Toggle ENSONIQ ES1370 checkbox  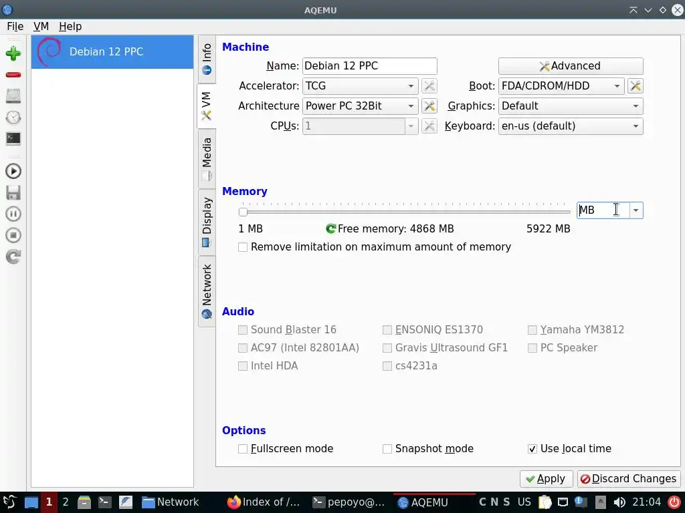pyautogui.click(x=387, y=330)
